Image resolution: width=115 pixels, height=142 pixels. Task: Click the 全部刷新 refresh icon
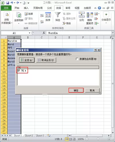click(x=19, y=15)
